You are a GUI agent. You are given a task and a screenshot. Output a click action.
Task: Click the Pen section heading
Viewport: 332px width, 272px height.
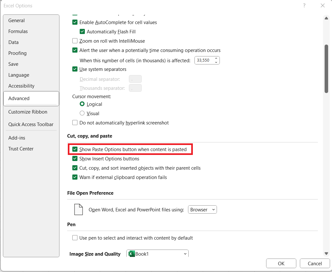tap(71, 225)
